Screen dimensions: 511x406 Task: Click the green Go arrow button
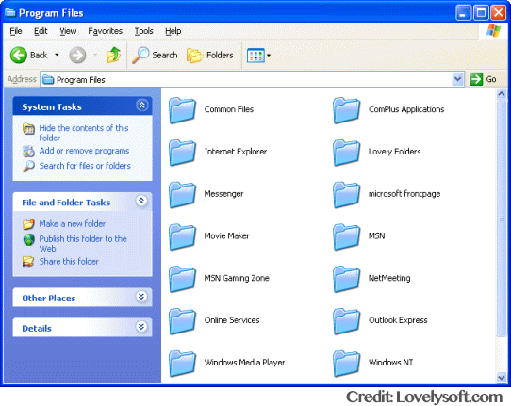[x=476, y=79]
